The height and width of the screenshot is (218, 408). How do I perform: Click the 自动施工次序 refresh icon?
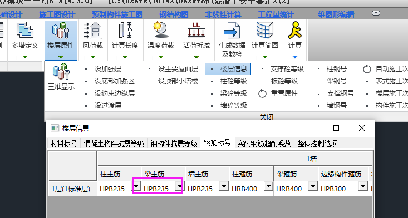pos(367,69)
